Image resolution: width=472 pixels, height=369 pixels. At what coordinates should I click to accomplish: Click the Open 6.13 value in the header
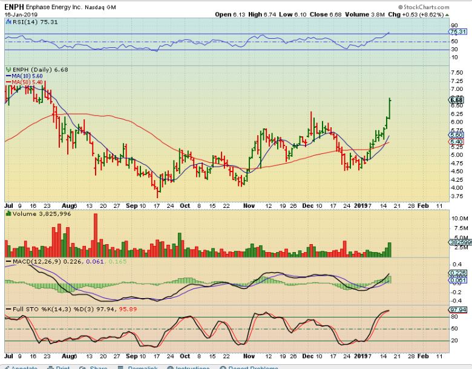(231, 15)
